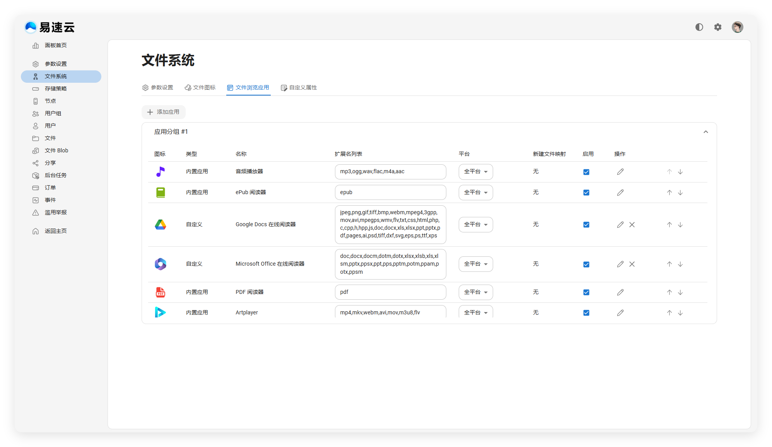
Task: Edit the 音频播放器 app entry
Action: pyautogui.click(x=620, y=172)
